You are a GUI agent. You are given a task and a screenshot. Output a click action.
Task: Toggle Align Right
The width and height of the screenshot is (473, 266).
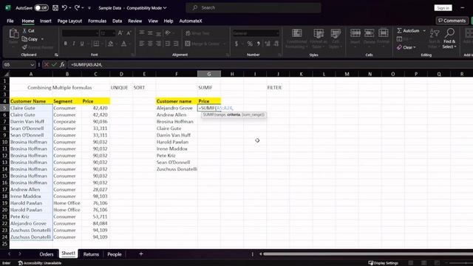tap(158, 44)
